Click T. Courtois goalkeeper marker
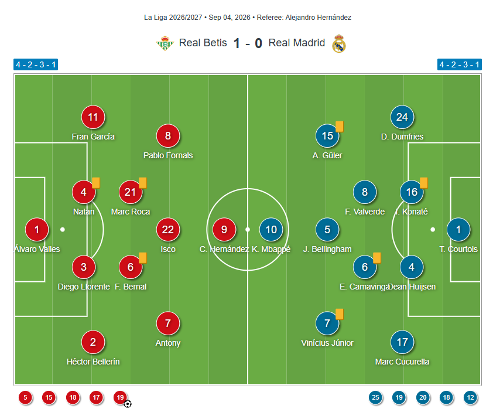This screenshot has width=493, height=419. 458,230
